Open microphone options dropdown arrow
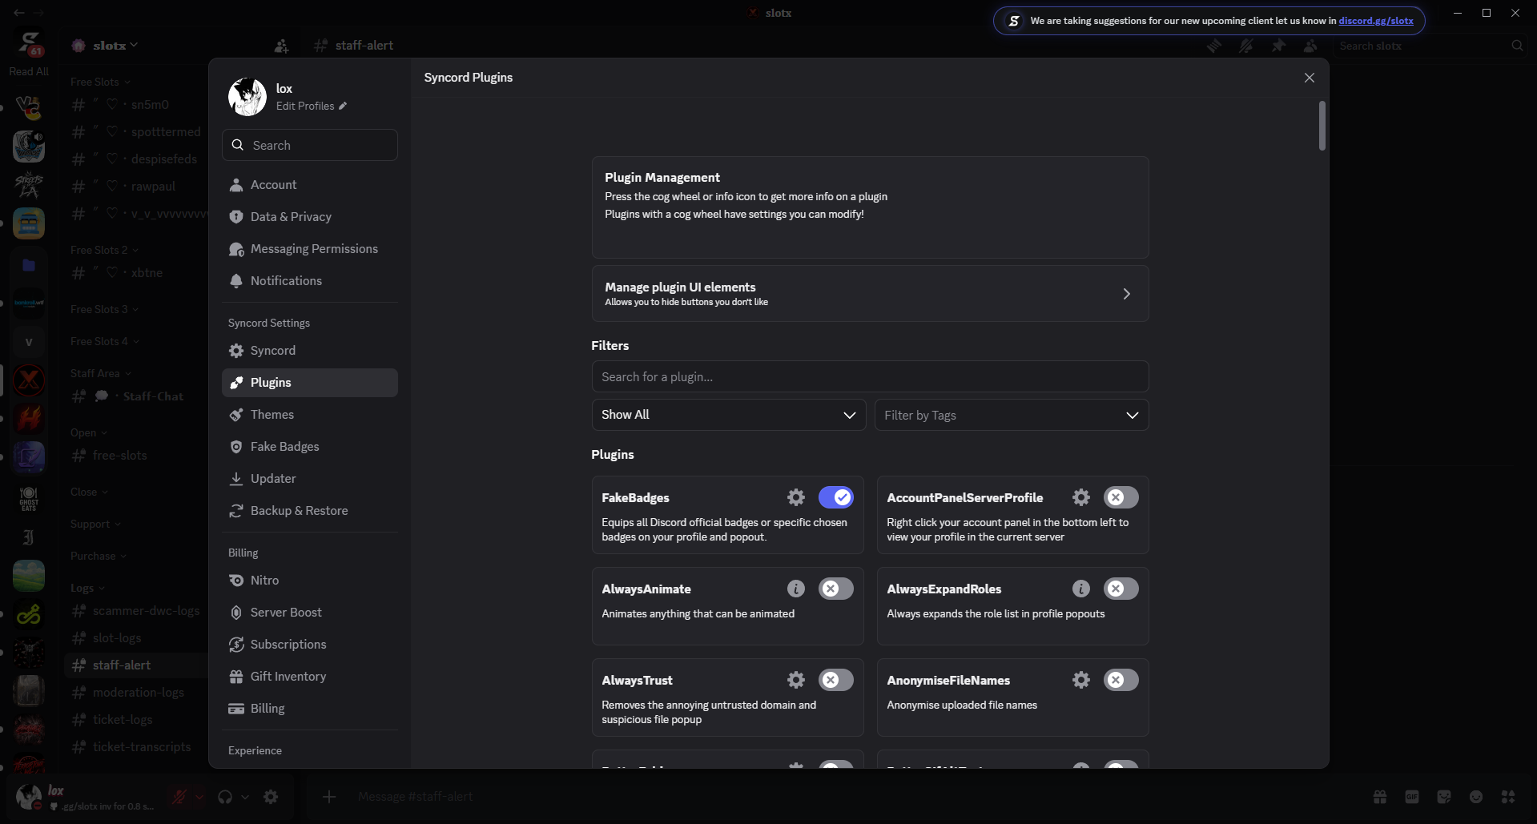Viewport: 1537px width, 824px height. pos(199,797)
